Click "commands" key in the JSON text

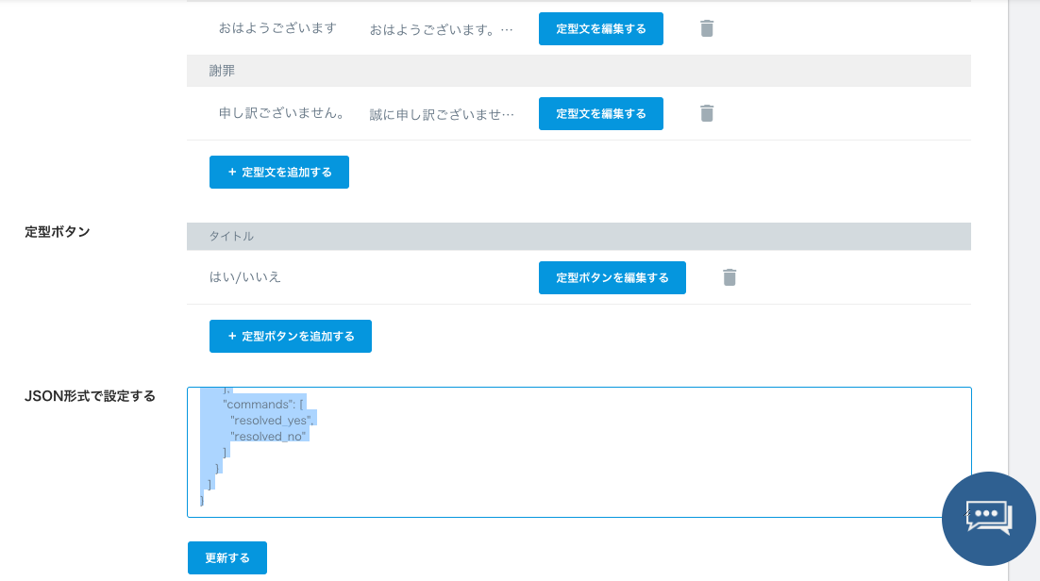click(x=258, y=404)
